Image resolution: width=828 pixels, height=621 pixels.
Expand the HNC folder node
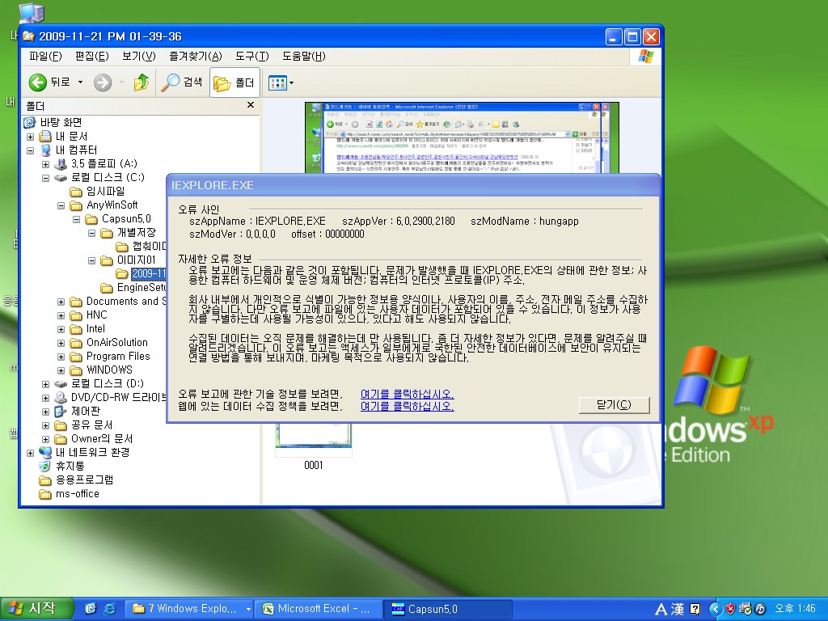(x=61, y=315)
